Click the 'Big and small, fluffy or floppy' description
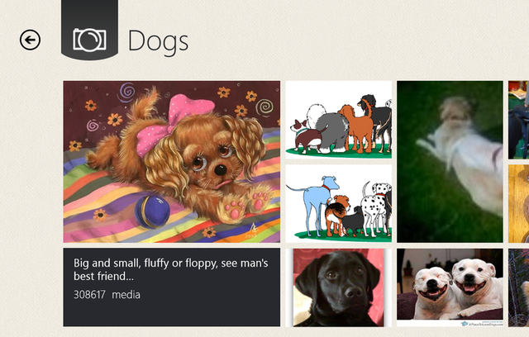 (171, 269)
